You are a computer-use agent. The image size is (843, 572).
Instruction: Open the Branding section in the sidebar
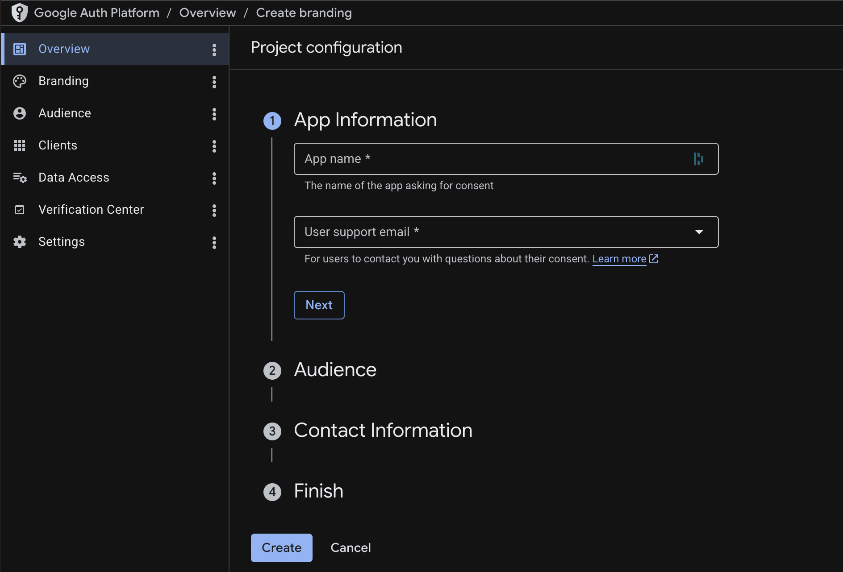coord(115,81)
